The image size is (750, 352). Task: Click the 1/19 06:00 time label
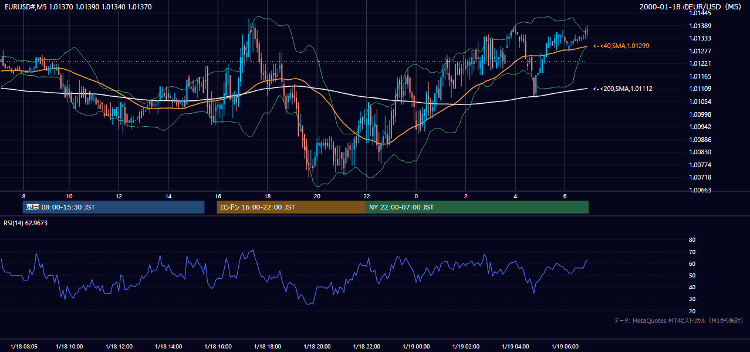(565, 346)
